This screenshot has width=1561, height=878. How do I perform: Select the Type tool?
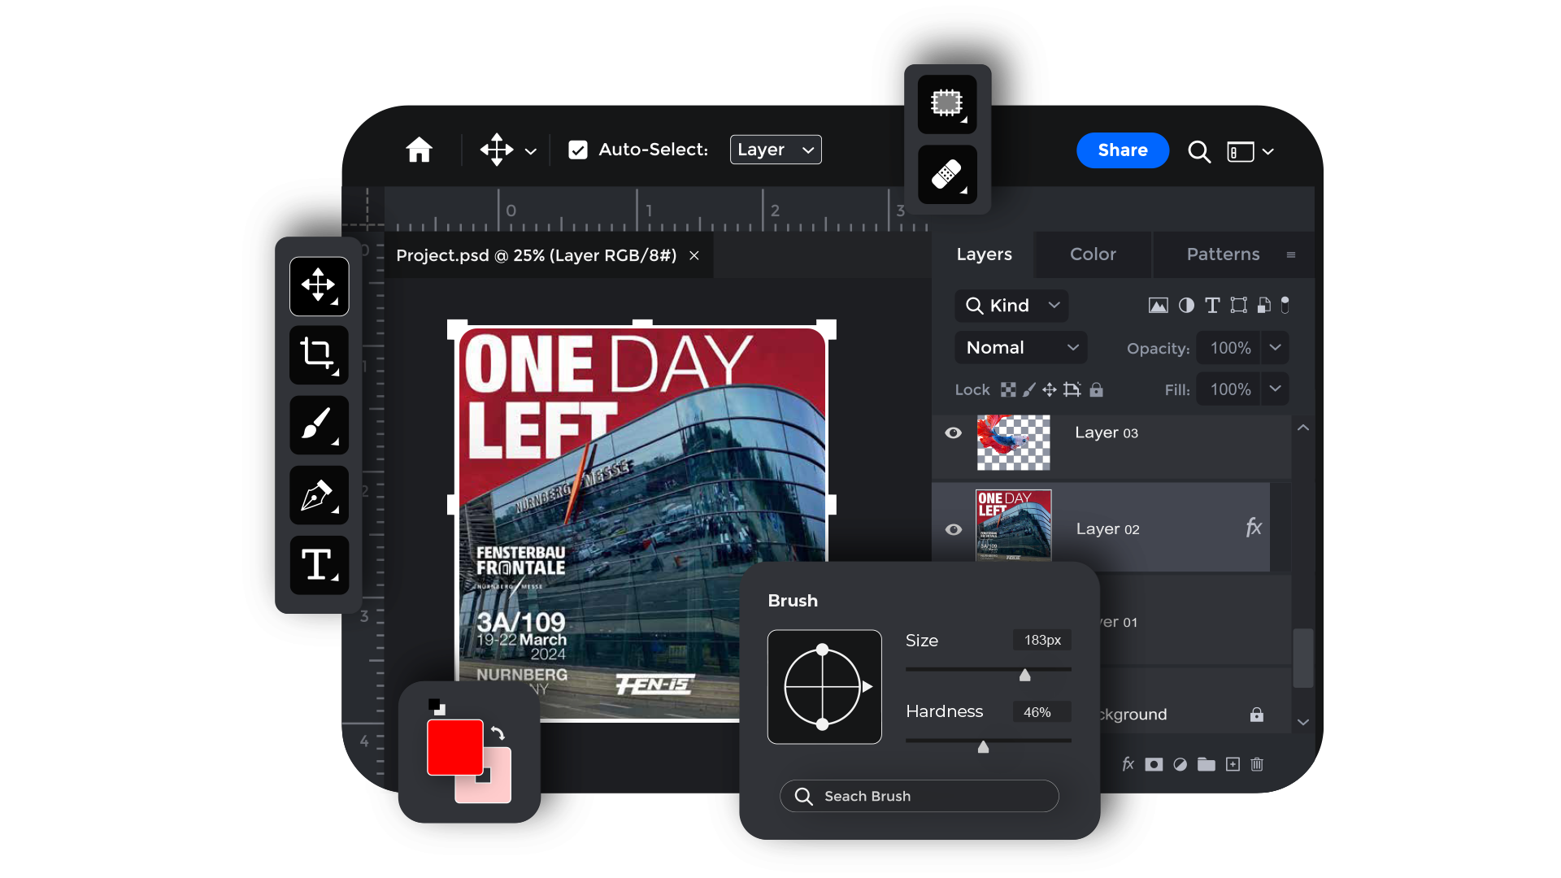(319, 564)
